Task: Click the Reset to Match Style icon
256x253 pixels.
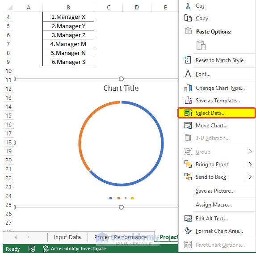Action: (x=188, y=60)
